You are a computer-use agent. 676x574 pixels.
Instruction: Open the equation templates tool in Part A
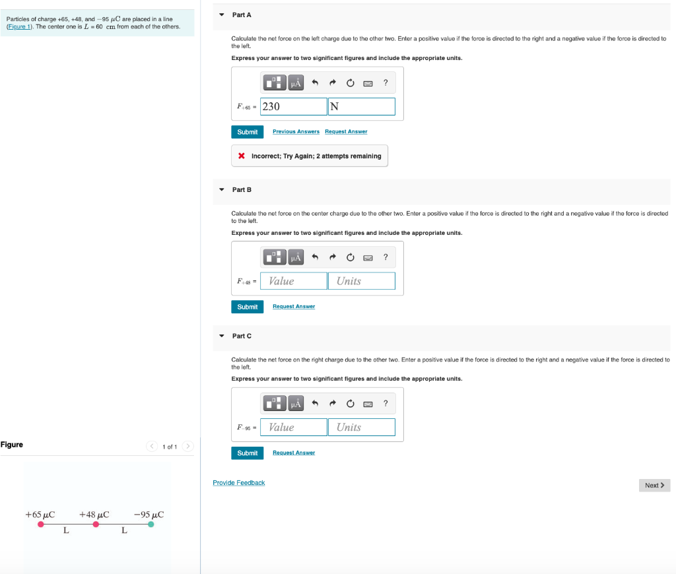(274, 82)
